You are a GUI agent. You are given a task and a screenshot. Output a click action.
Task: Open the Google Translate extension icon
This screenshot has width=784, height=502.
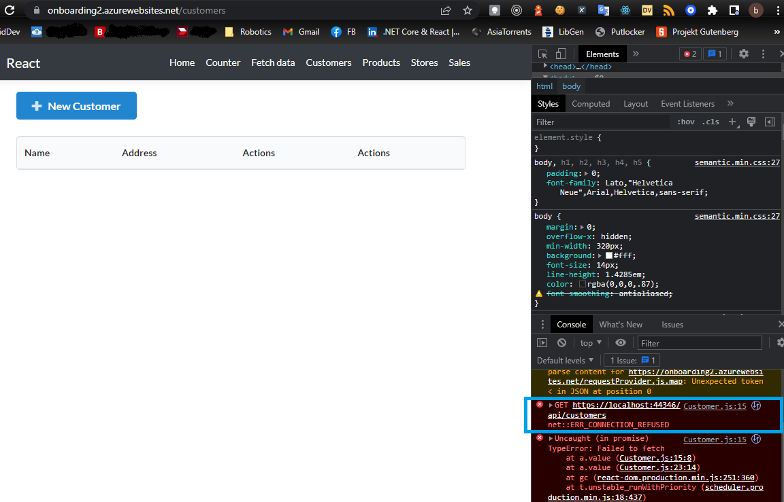[604, 10]
